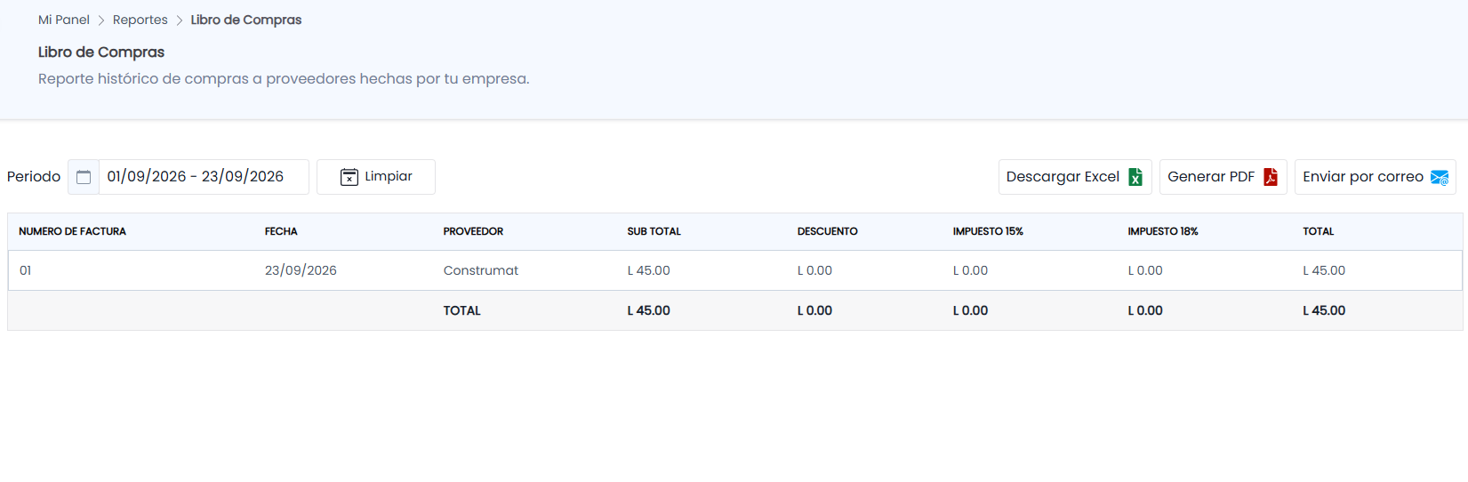This screenshot has height=482, width=1468.
Task: Click the IMPUESTO 15% column header
Action: pos(988,231)
